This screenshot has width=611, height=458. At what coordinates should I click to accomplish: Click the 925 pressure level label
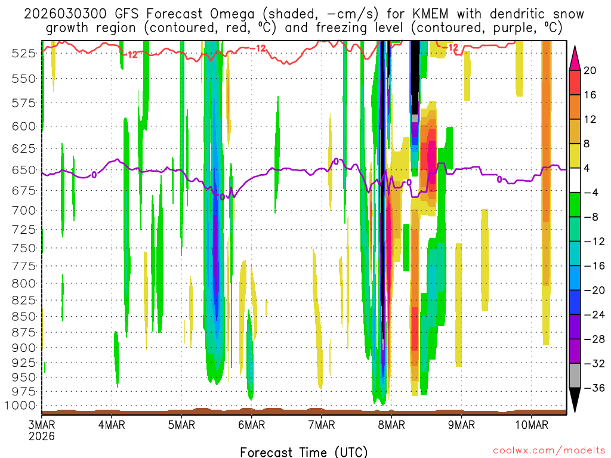click(24, 363)
